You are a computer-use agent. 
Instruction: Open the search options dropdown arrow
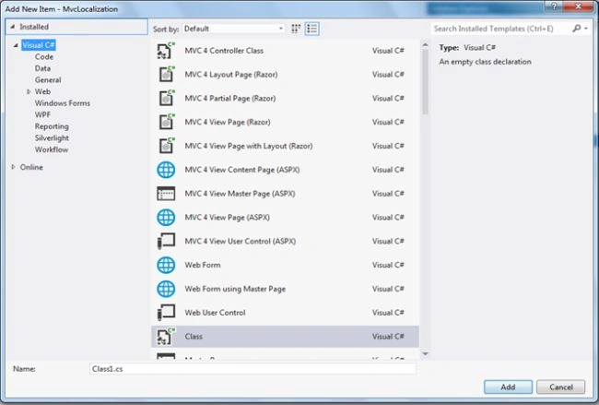pos(586,29)
